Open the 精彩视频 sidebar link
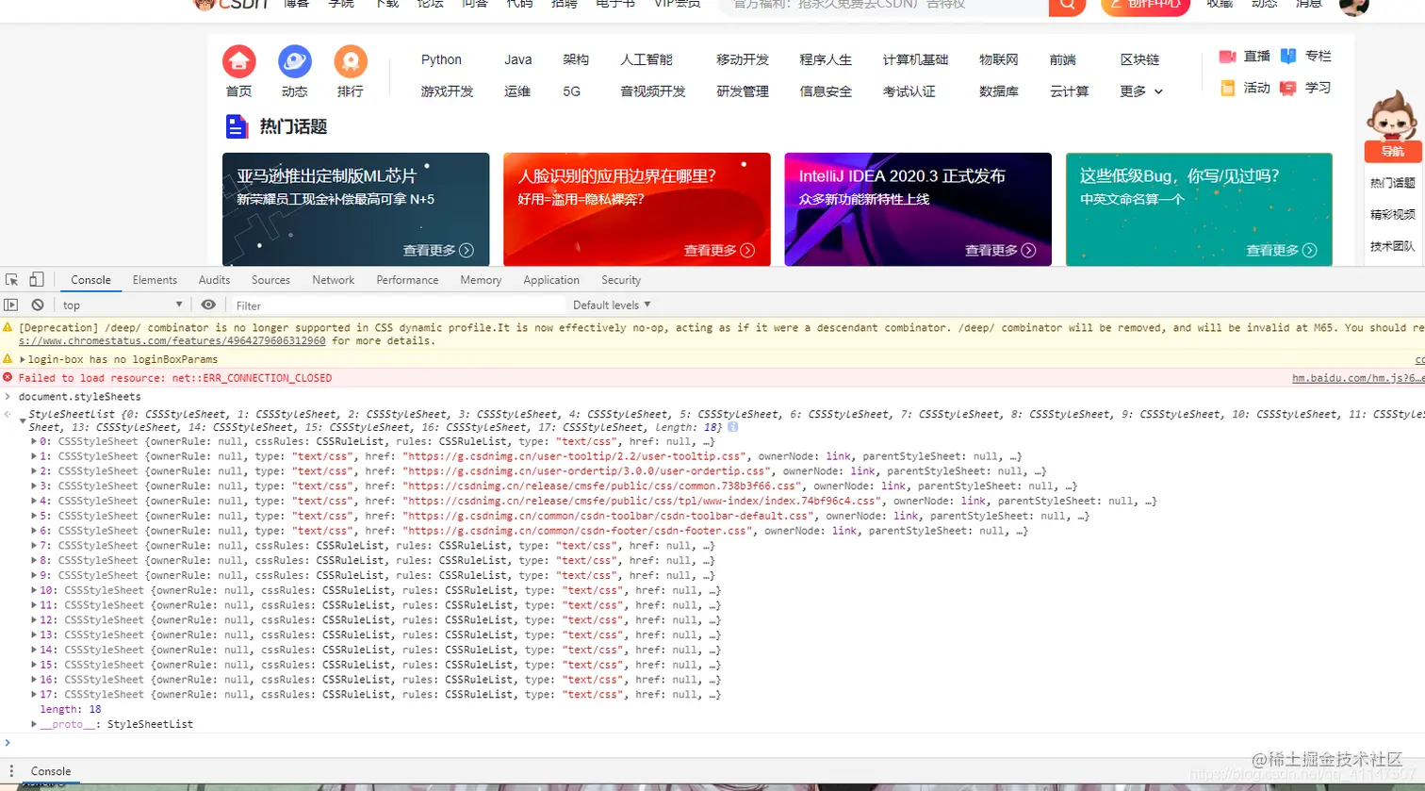Screen dimensions: 1425x791 click(x=1392, y=214)
